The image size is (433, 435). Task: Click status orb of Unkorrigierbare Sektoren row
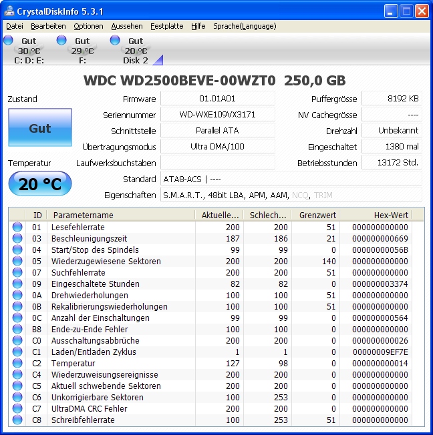pos(17,397)
